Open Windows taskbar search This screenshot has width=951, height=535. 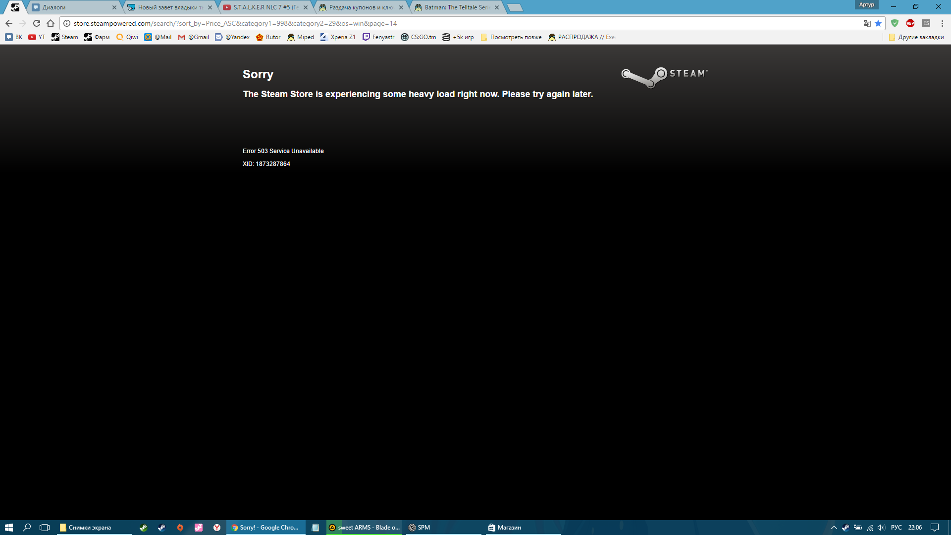27,528
